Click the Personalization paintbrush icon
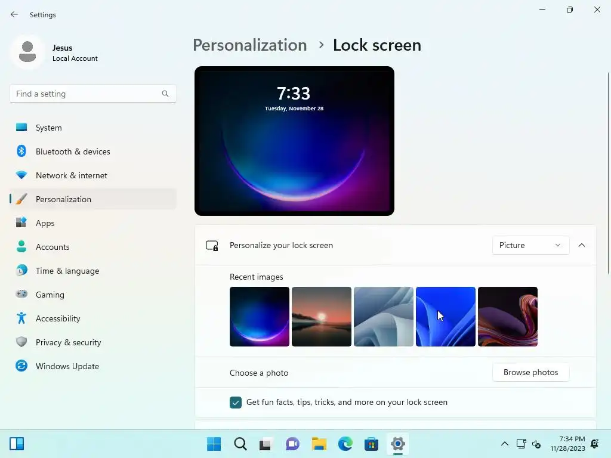The image size is (611, 458). [21, 199]
